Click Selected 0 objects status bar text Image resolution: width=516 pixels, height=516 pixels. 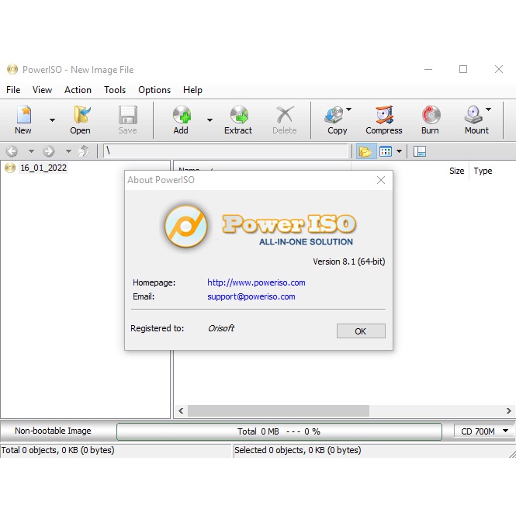tap(298, 450)
